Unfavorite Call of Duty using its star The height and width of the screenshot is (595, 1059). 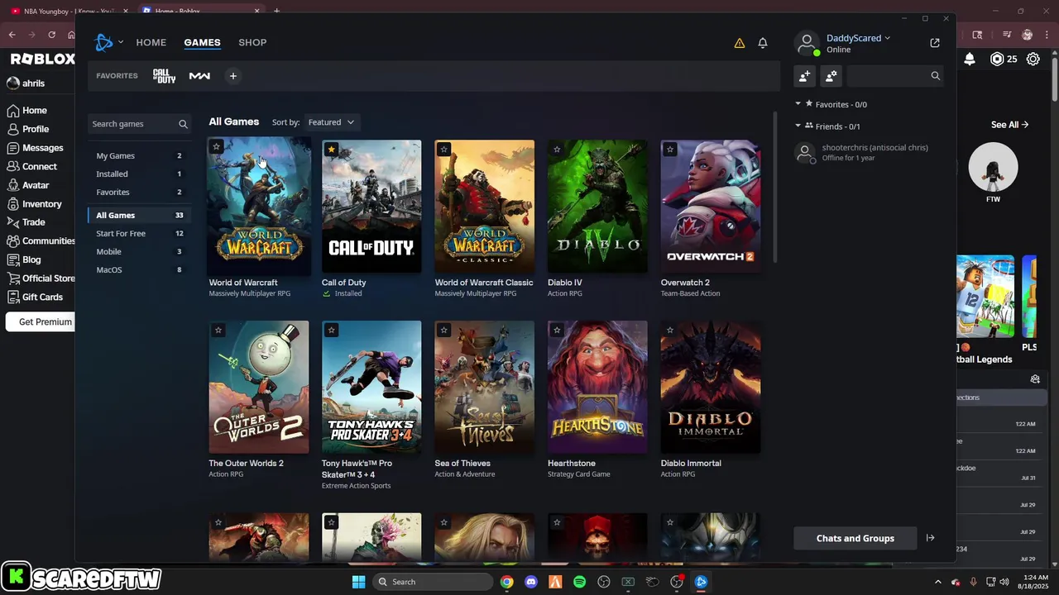[x=331, y=150]
